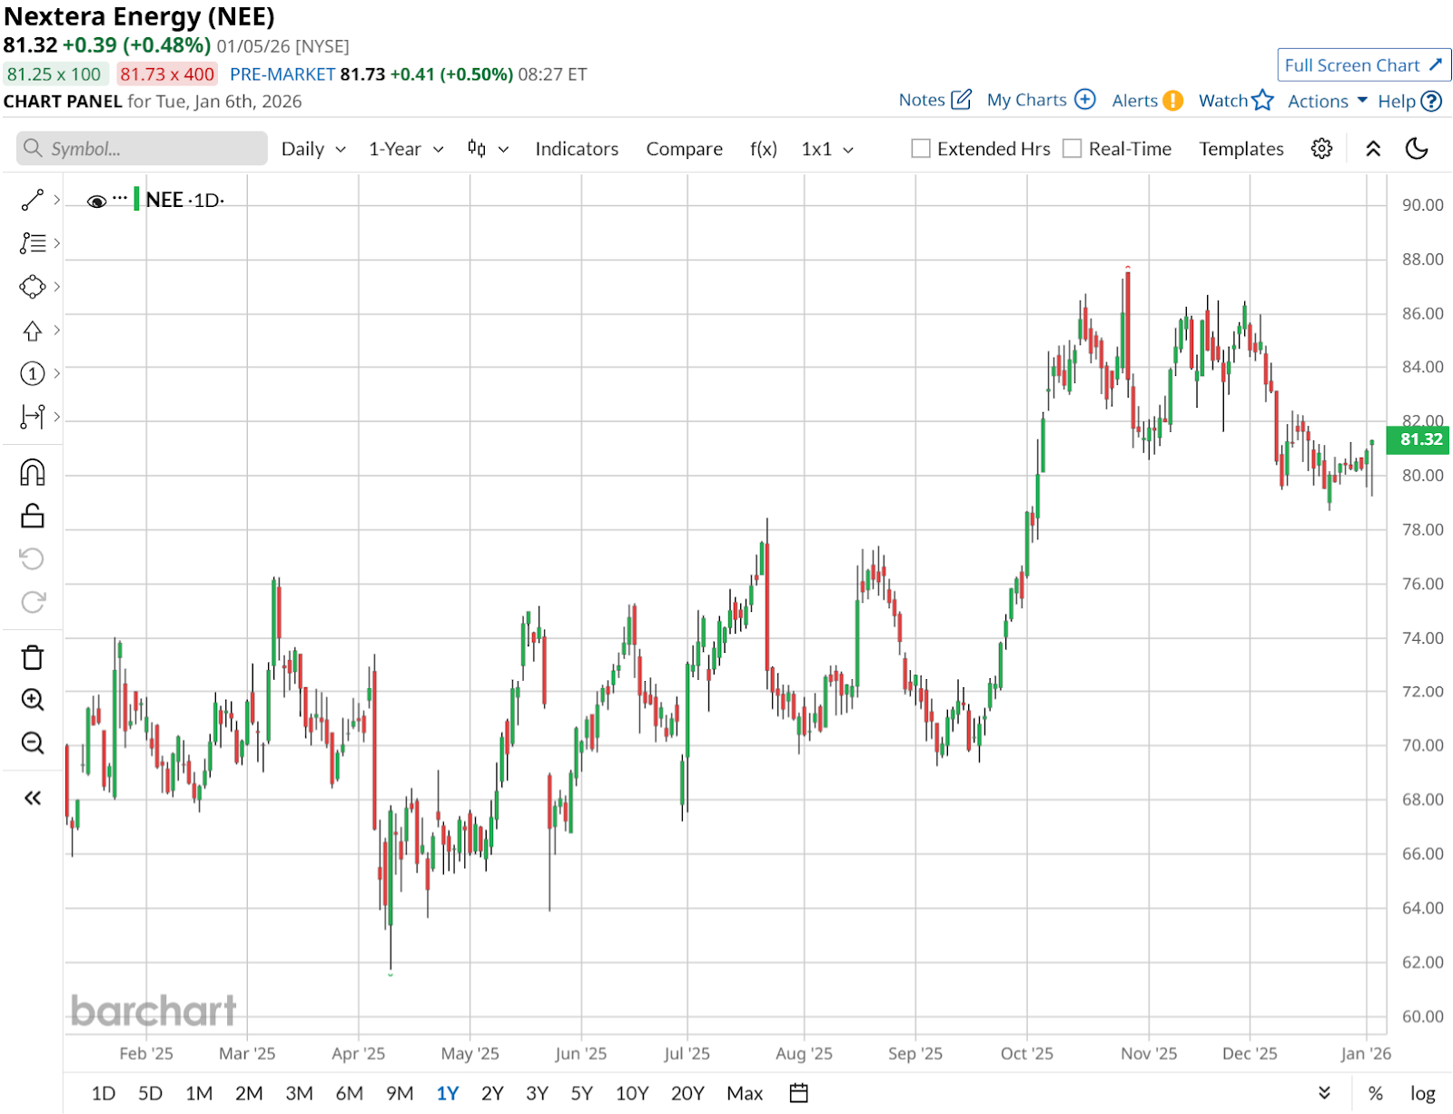Open the f(x) expressions menu

pos(764,149)
